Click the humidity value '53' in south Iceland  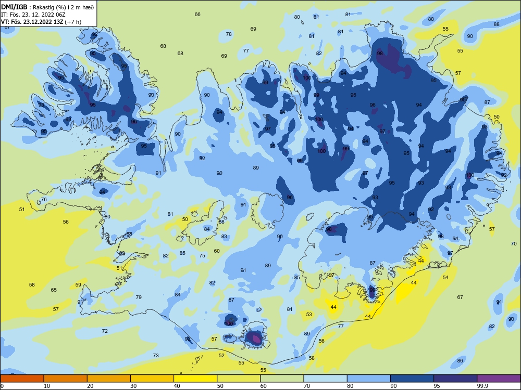coord(309,314)
